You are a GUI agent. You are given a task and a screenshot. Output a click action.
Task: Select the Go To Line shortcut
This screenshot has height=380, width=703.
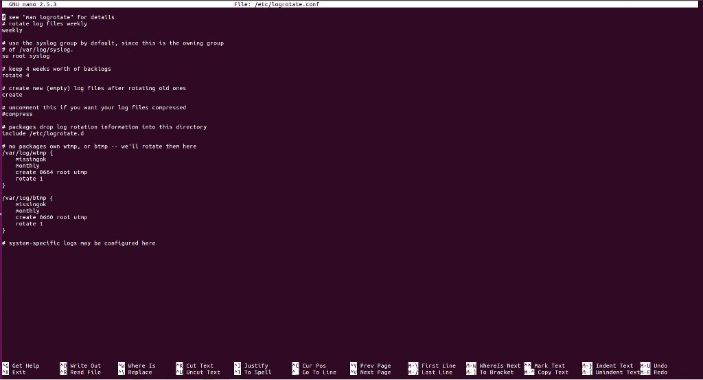pos(319,372)
